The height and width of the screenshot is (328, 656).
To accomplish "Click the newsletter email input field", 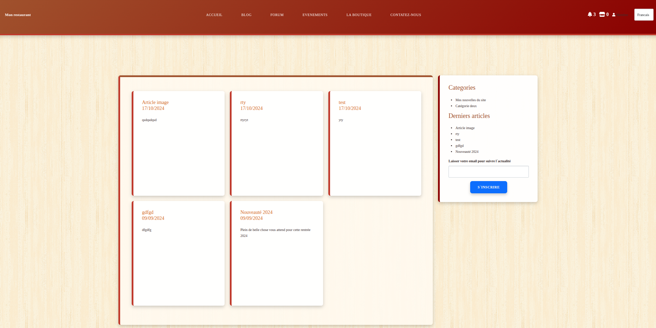I will [x=488, y=171].
